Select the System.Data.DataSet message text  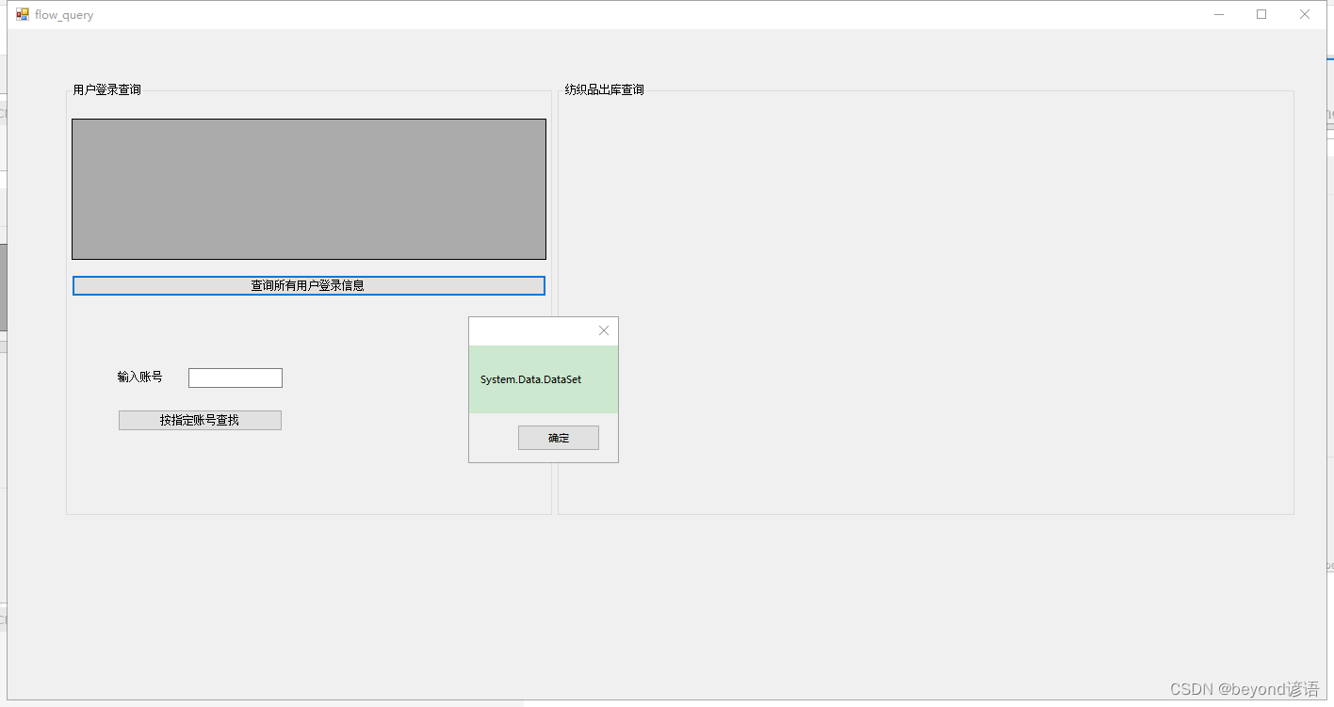(x=530, y=379)
